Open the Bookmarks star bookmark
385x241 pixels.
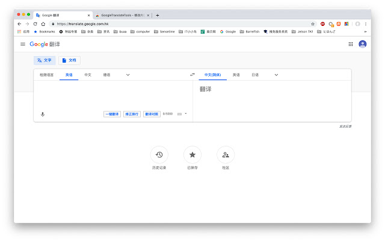click(x=45, y=31)
